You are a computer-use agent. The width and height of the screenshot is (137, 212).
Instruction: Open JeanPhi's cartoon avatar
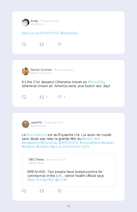click(x=26, y=124)
